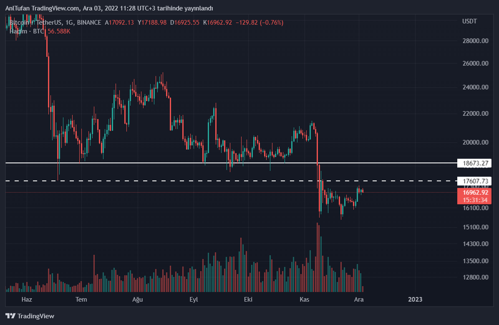Click the TradingView logo icon
Image resolution: width=499 pixels, height=325 pixels.
(x=10, y=316)
